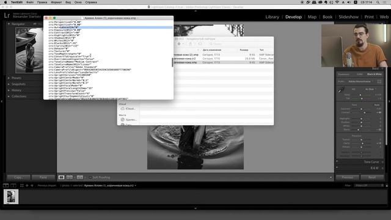Click the Reset button
This screenshot has width=391, height=220.
pos(372,177)
